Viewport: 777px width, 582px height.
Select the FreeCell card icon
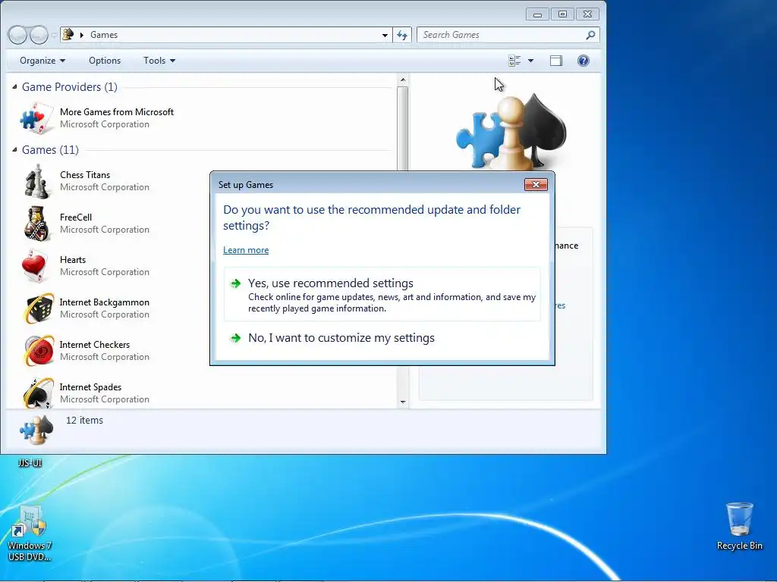36,224
